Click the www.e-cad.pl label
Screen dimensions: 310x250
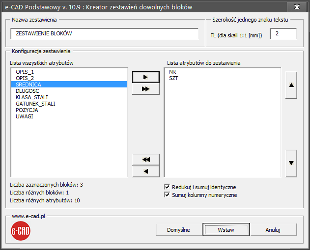28,216
